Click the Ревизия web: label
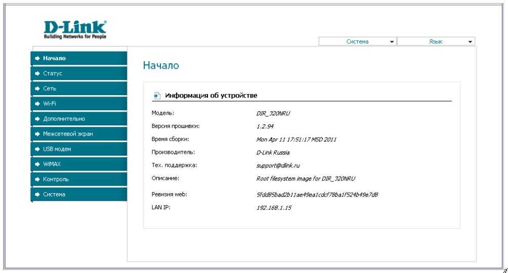 coord(170,194)
